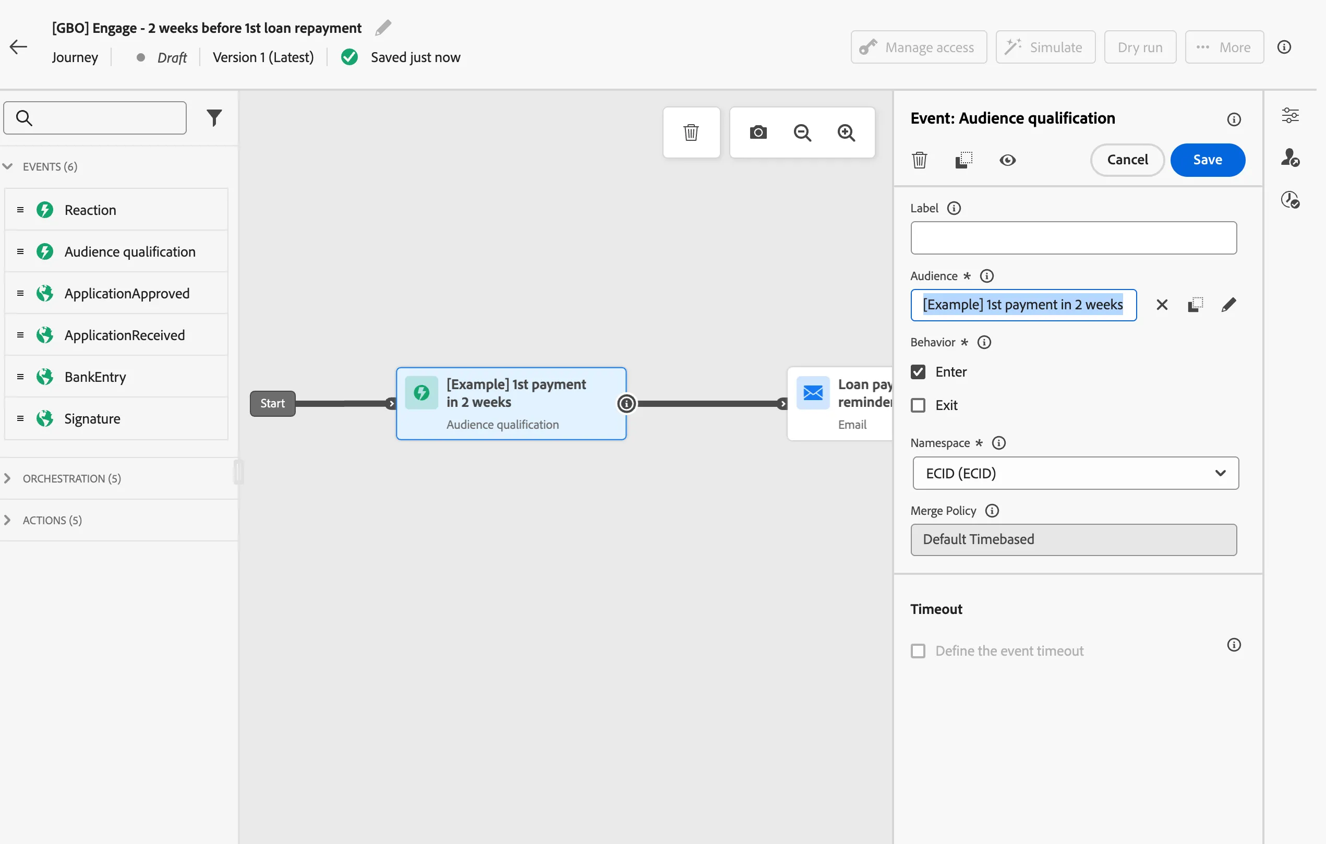Click the eye icon in the event panel
The height and width of the screenshot is (844, 1326).
tap(1008, 160)
